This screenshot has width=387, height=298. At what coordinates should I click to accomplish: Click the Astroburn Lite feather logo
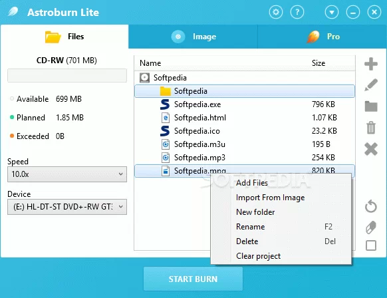[13, 11]
